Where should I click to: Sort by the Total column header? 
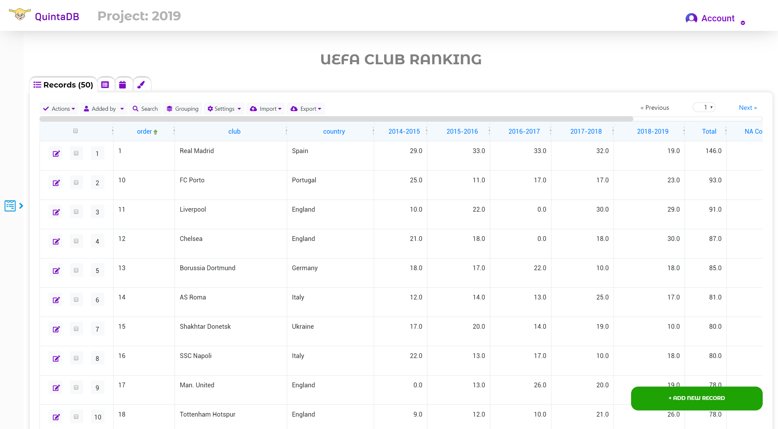(709, 131)
